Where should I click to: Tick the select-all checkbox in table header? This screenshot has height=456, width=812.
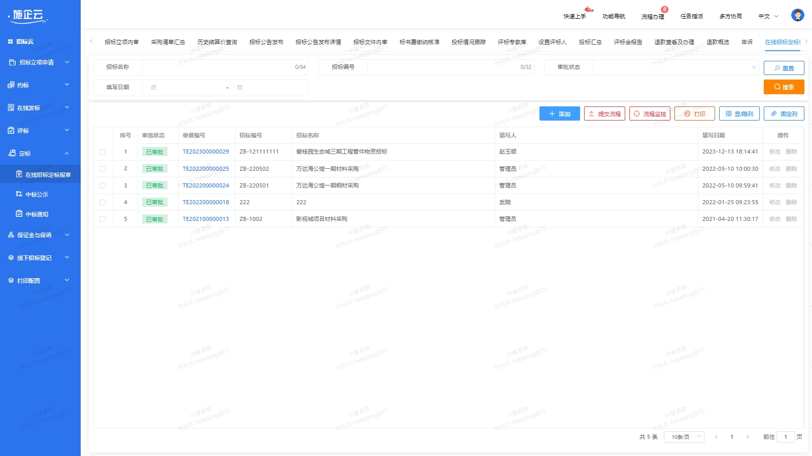103,135
